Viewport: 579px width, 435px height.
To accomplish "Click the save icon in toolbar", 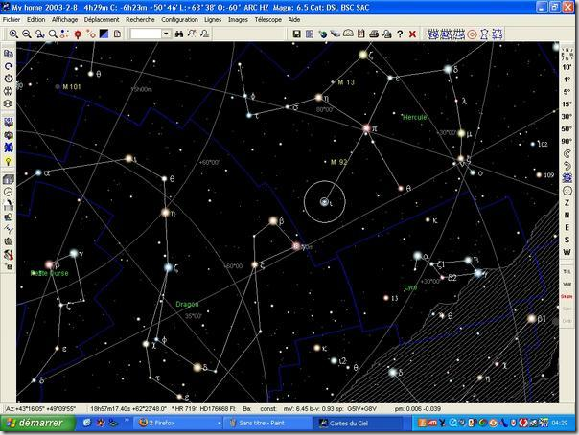I will coord(296,34).
